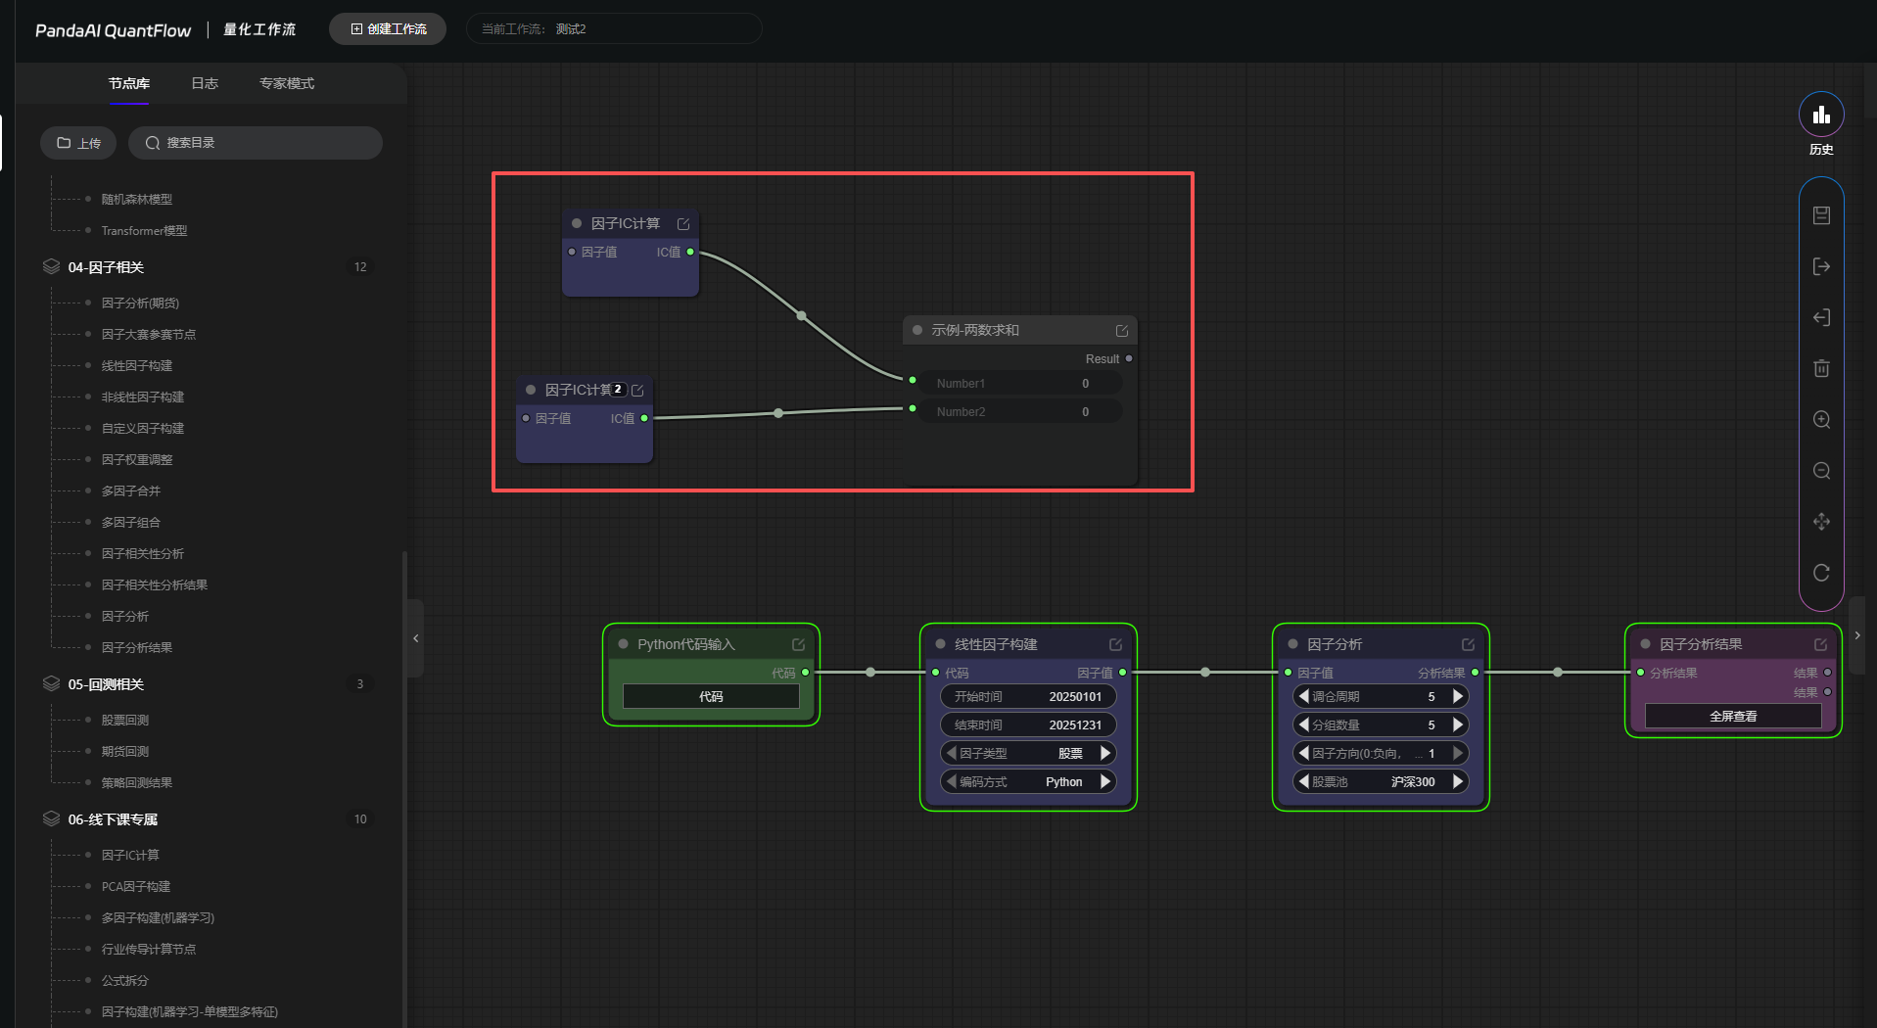The height and width of the screenshot is (1028, 1877).
Task: Click the circular refresh icon
Action: 1821,573
